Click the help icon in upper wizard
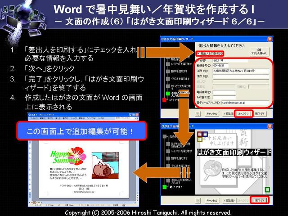The image size is (288, 216). click(x=198, y=114)
